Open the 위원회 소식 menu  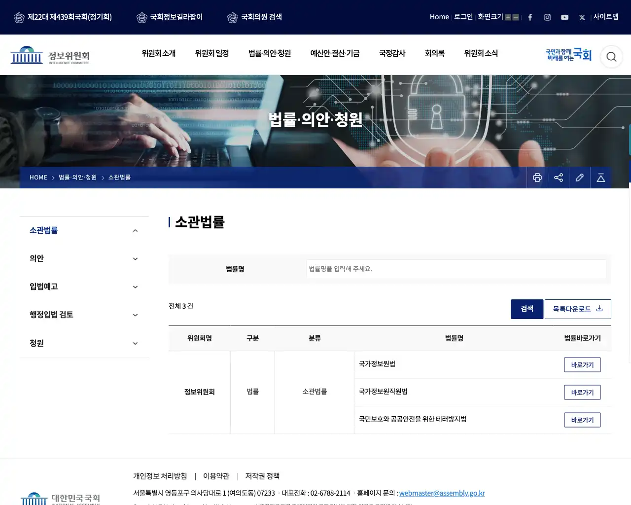(481, 53)
